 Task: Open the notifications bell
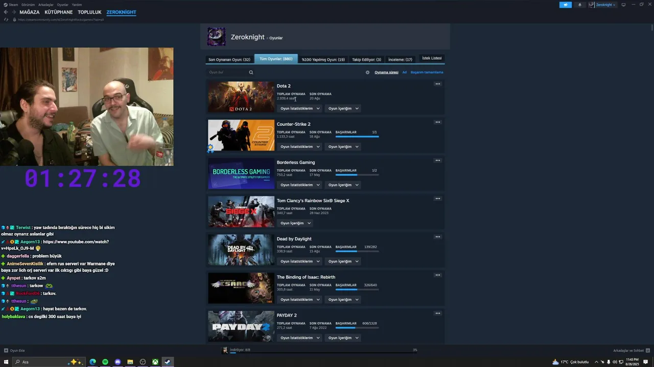580,5
